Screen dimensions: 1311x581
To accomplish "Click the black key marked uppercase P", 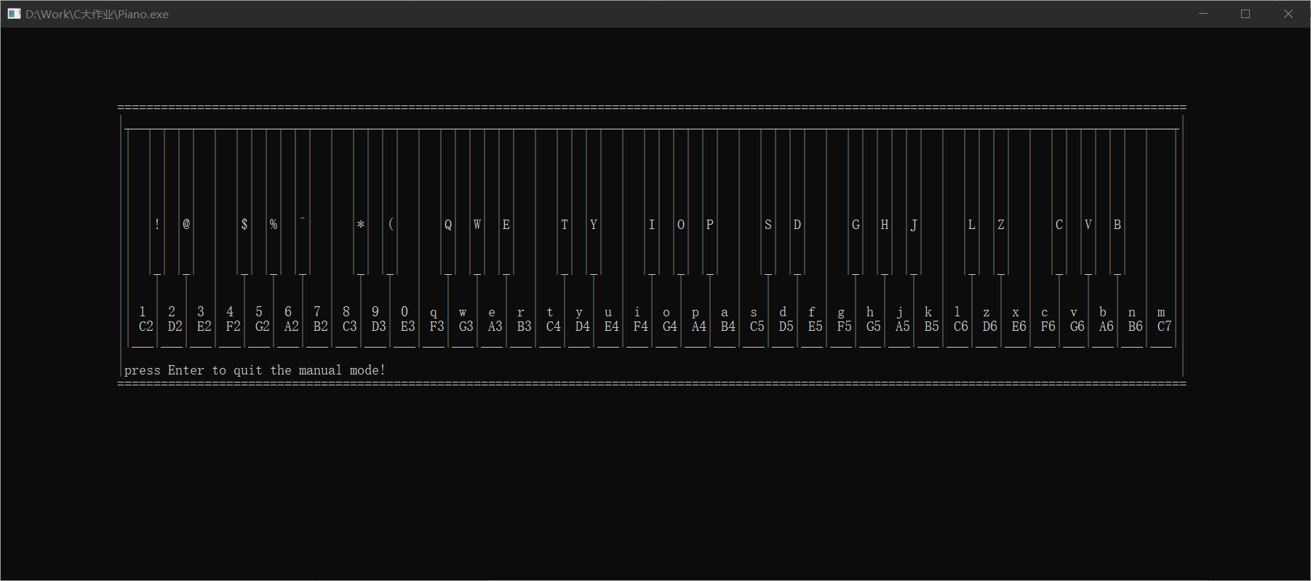I will click(x=710, y=204).
